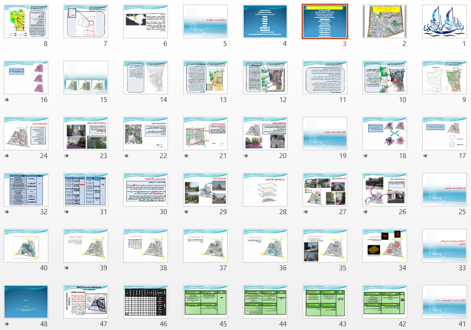
Task: Select slide 8 with the colored zoning map
Action: 26,21
